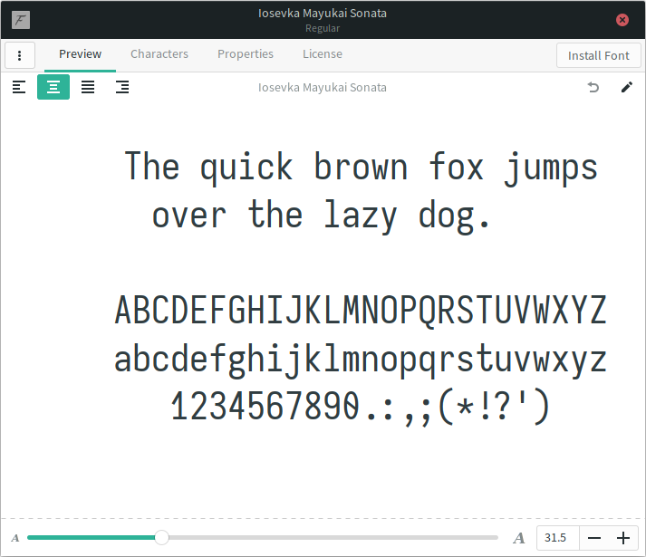The image size is (646, 557).
Task: Open the three-dot options menu
Action: [19, 55]
